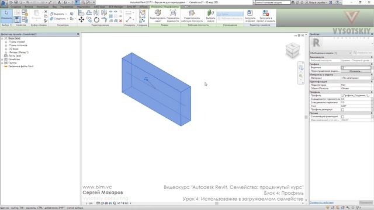Viewport: 374px width, 210px height.
Task: Open the Revit application menu button
Action: [4, 3]
